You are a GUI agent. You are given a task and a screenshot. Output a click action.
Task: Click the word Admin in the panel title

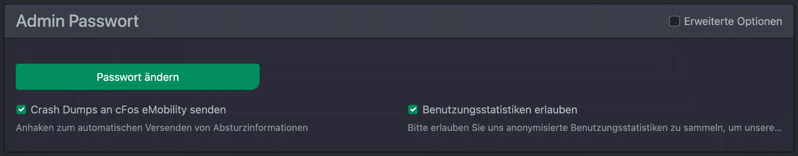40,21
